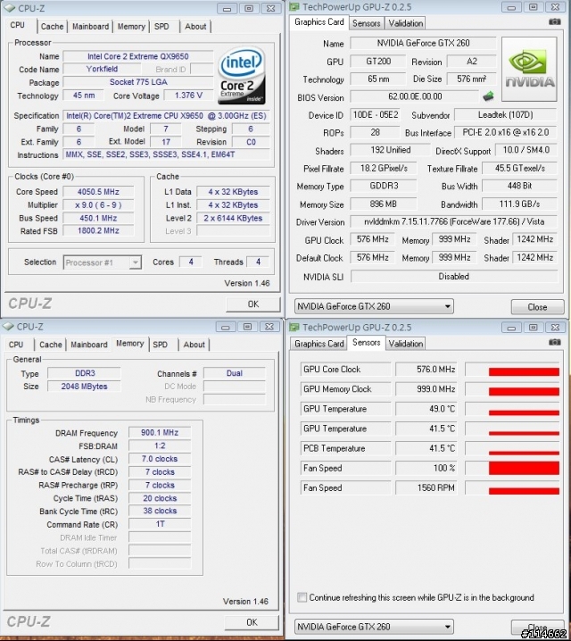Click the BIOS save chip icon next to BIOS Version
Image resolution: width=571 pixels, height=641 pixels.
pyautogui.click(x=488, y=96)
